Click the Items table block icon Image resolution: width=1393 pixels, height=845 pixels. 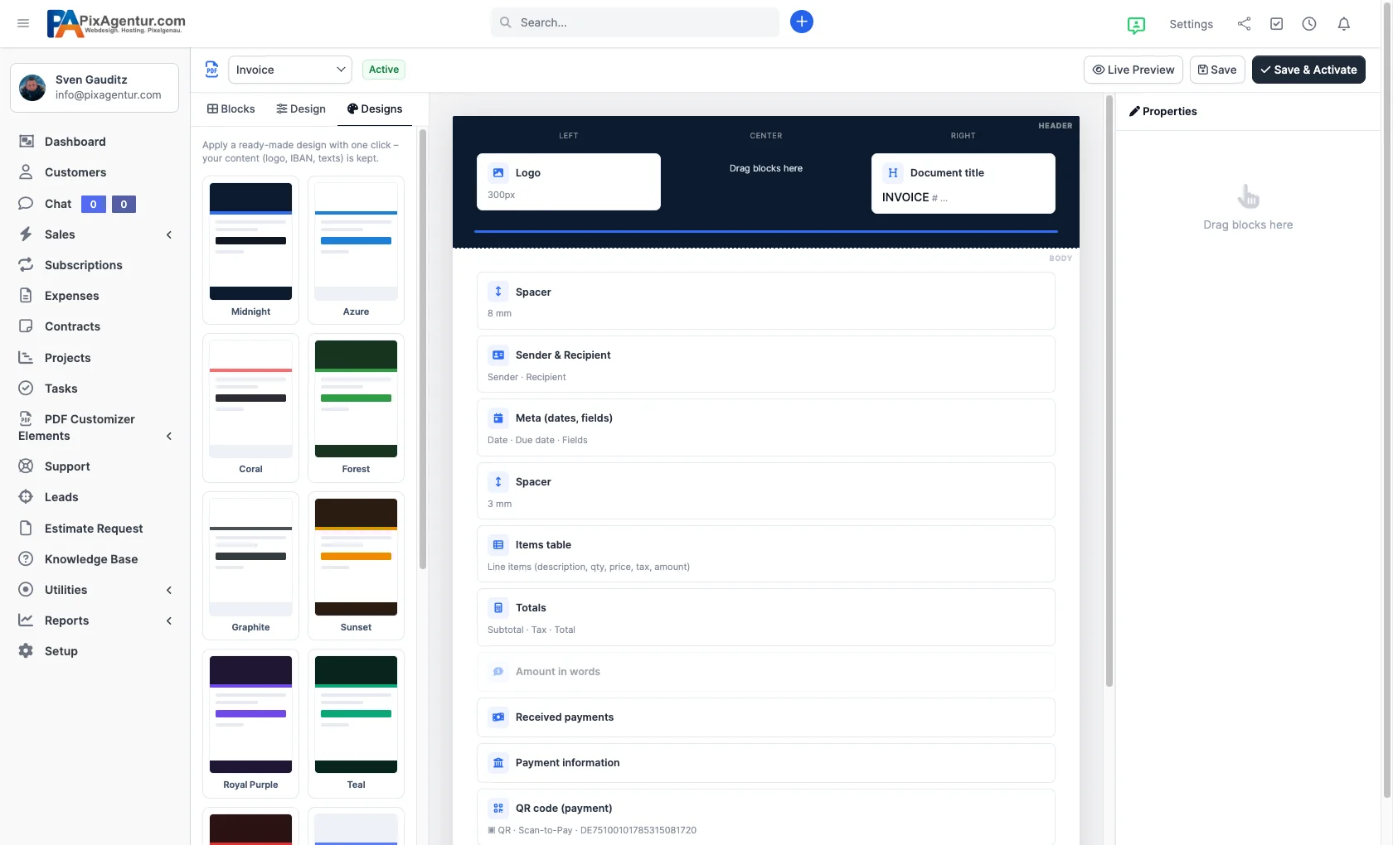(498, 545)
